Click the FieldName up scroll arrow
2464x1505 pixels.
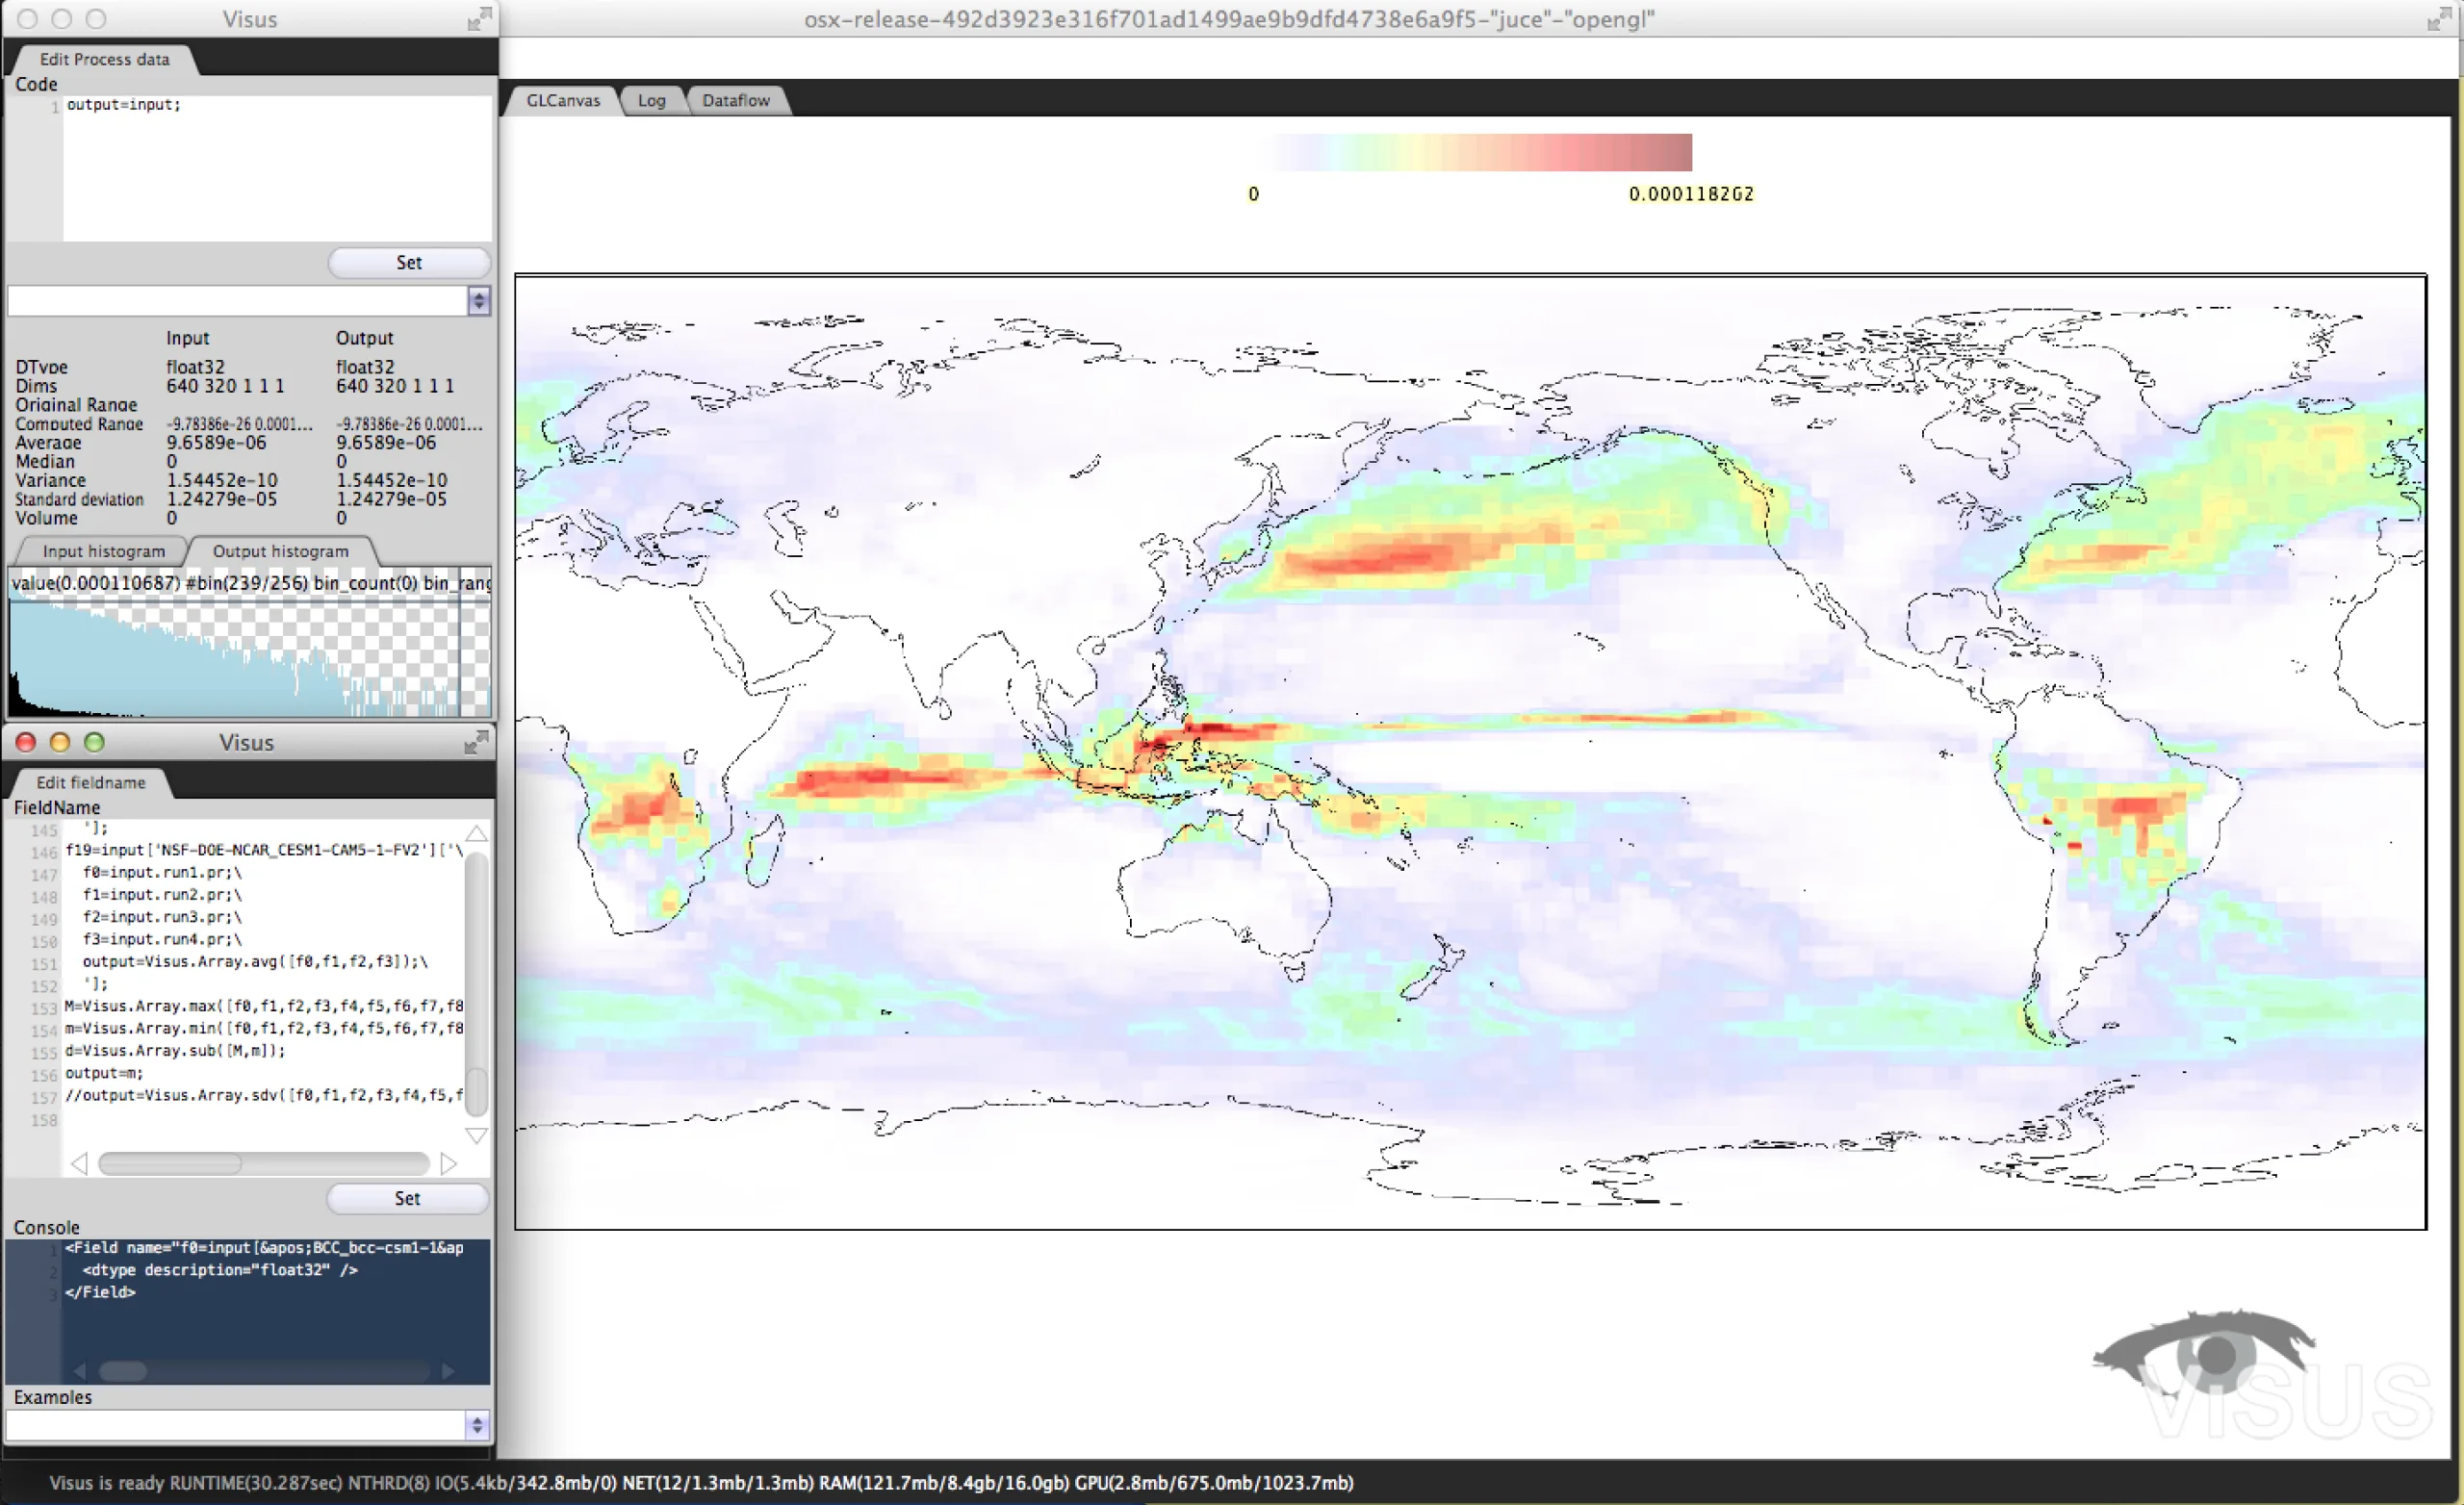(x=477, y=834)
